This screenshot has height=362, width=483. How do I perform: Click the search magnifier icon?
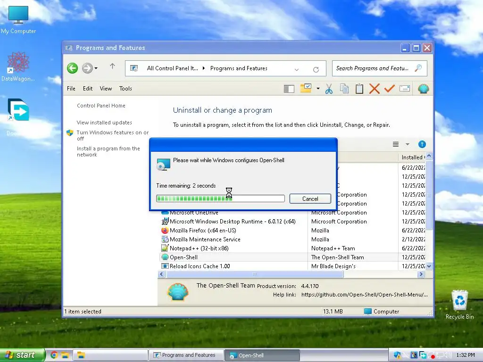click(418, 68)
